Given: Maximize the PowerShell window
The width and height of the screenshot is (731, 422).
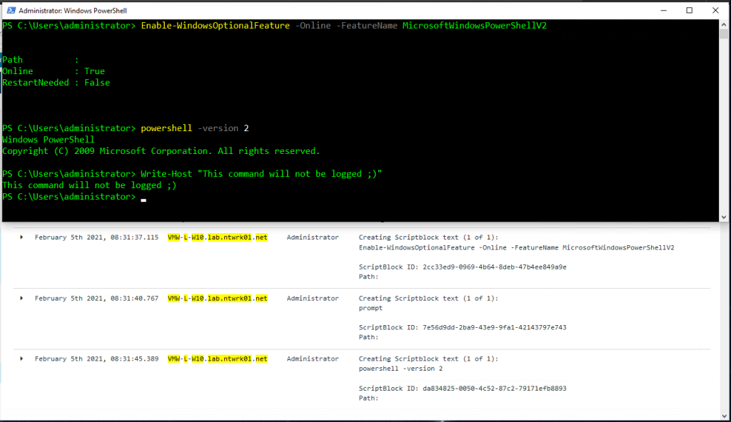Looking at the screenshot, I should (x=689, y=10).
